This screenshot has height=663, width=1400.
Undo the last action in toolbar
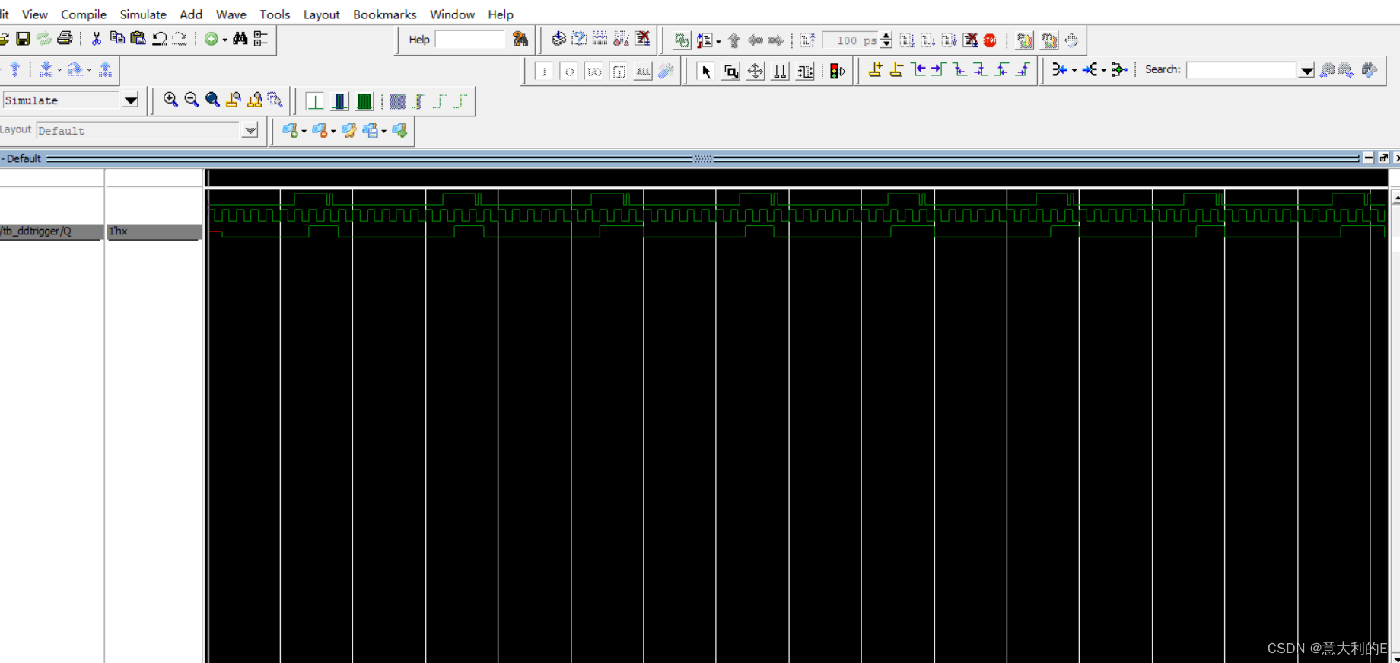pyautogui.click(x=159, y=39)
